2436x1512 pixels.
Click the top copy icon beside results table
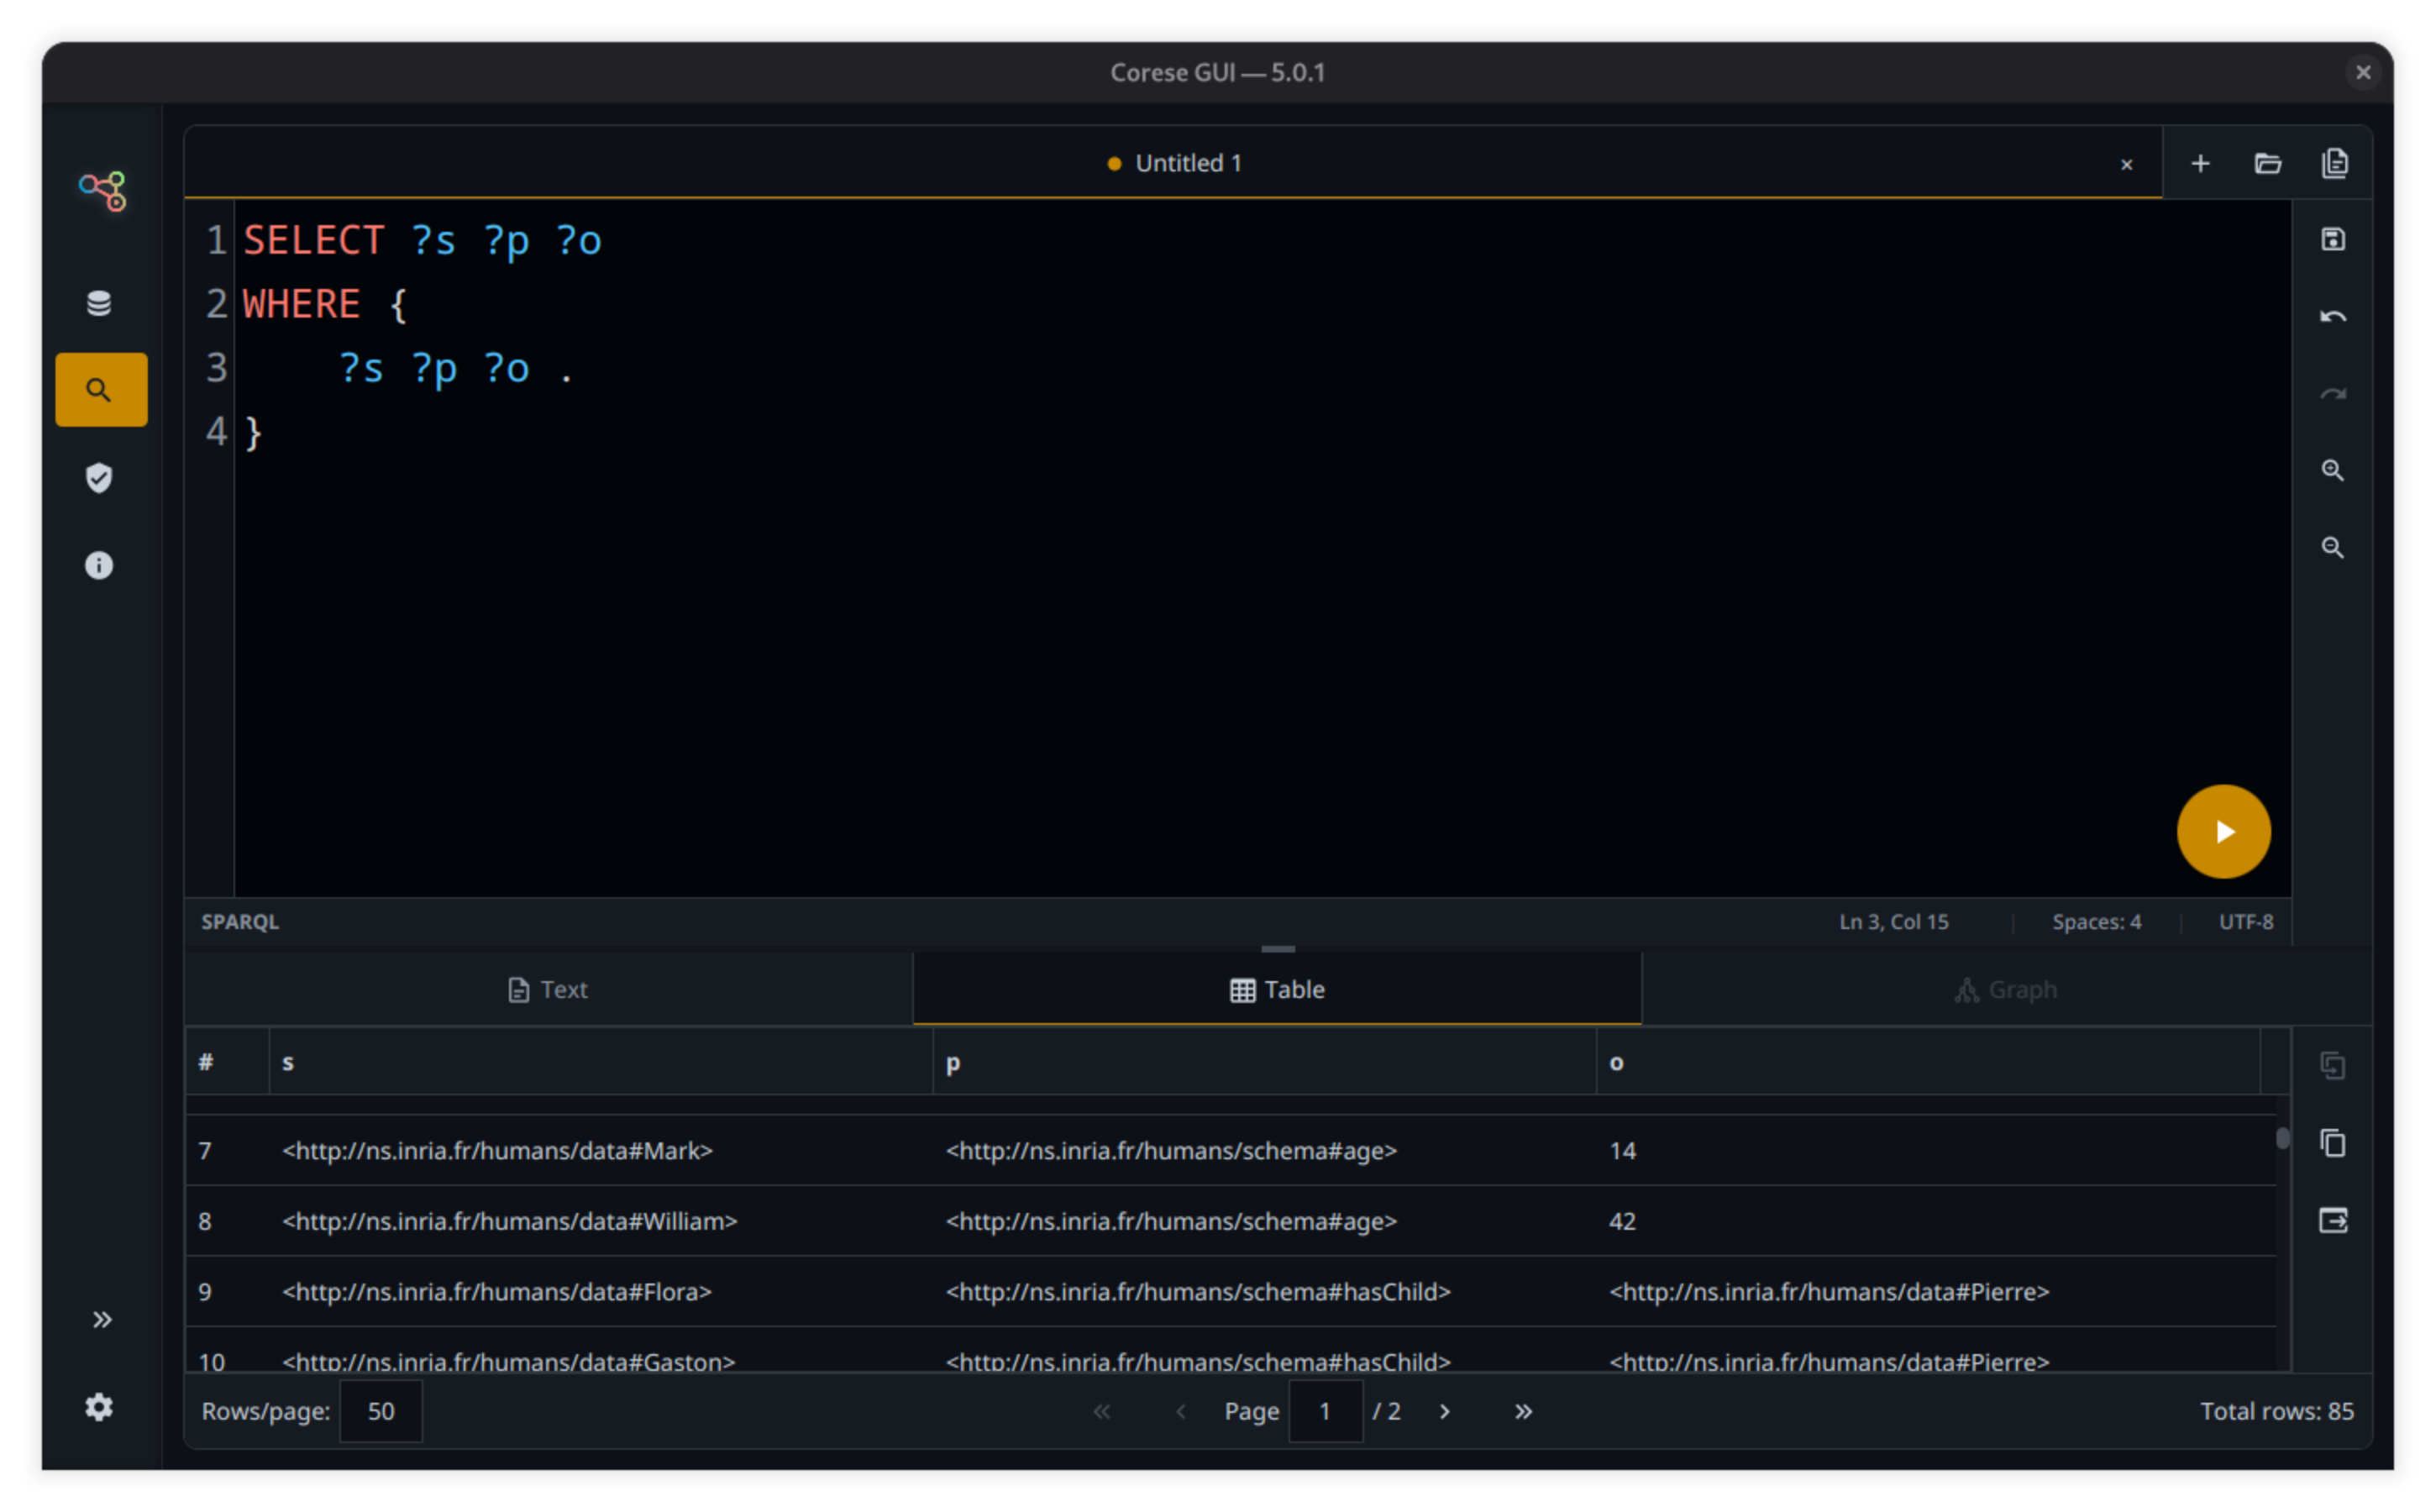click(2332, 1065)
